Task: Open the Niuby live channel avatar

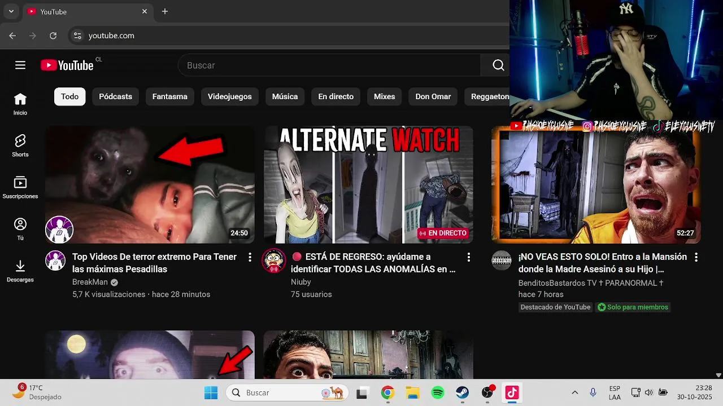Action: pos(274,261)
